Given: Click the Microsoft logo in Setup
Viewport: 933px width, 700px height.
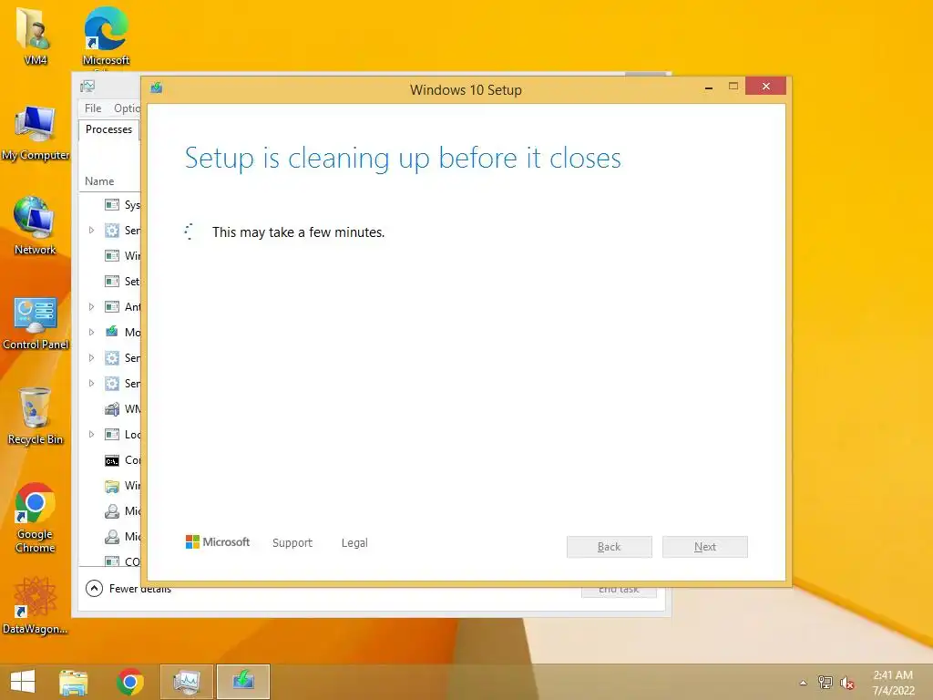Looking at the screenshot, I should (x=218, y=542).
